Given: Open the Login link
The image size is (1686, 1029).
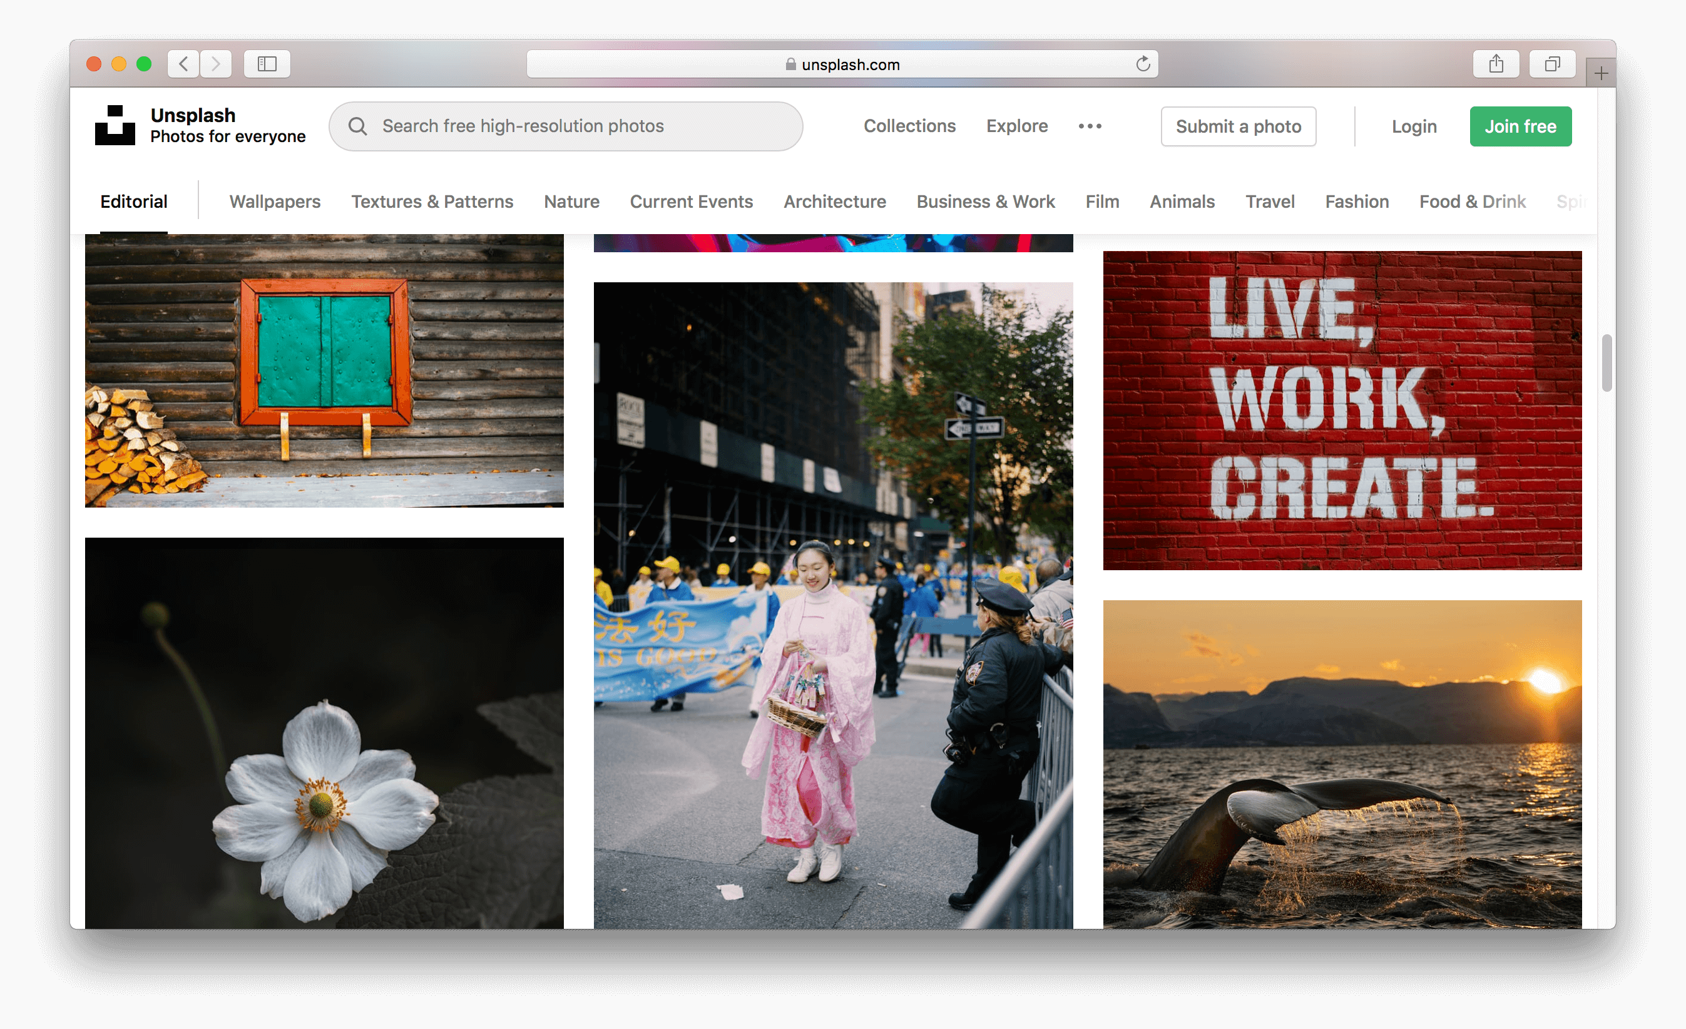Looking at the screenshot, I should click(1414, 126).
